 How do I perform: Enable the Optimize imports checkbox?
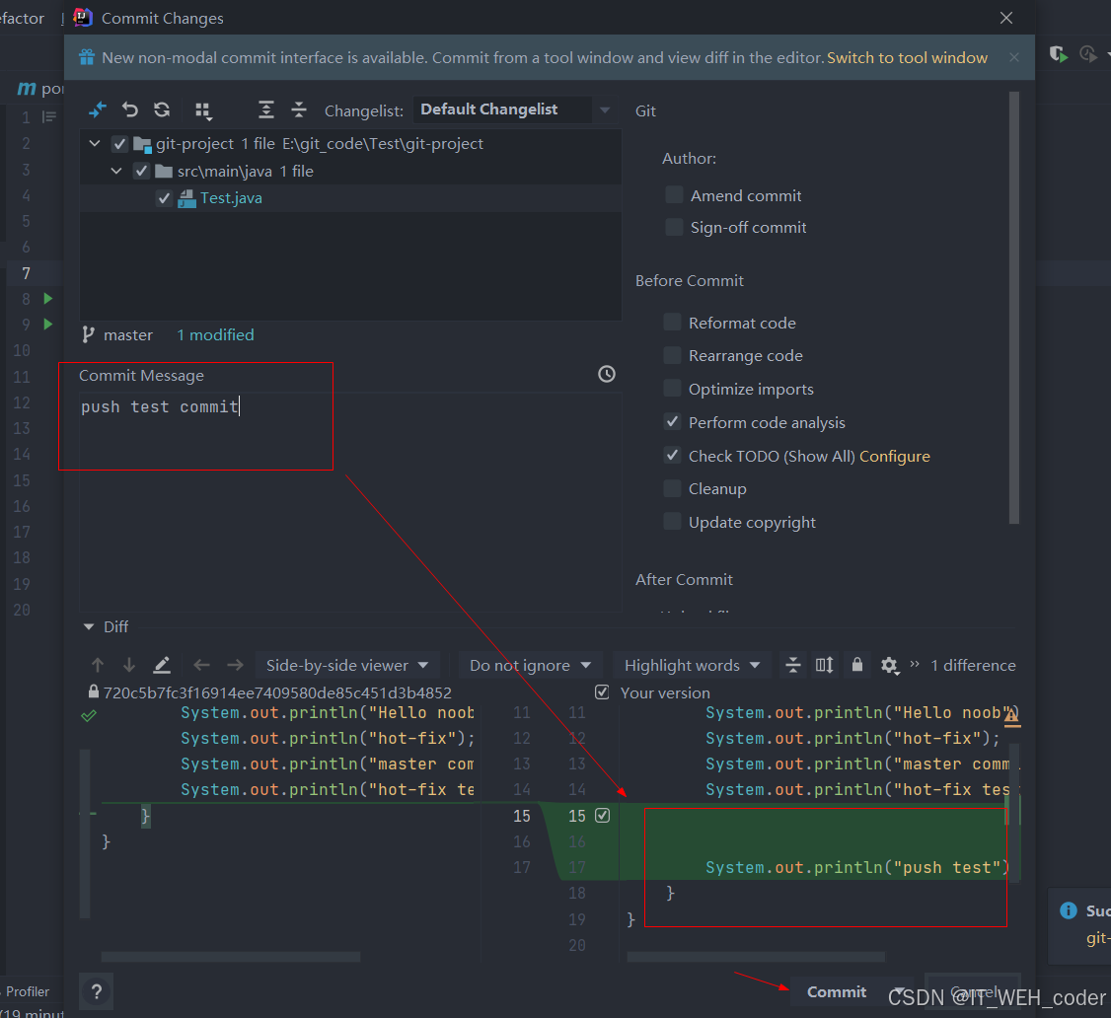pyautogui.click(x=672, y=389)
